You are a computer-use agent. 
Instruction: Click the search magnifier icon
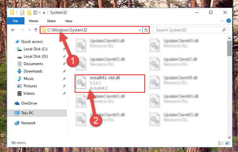(224, 30)
